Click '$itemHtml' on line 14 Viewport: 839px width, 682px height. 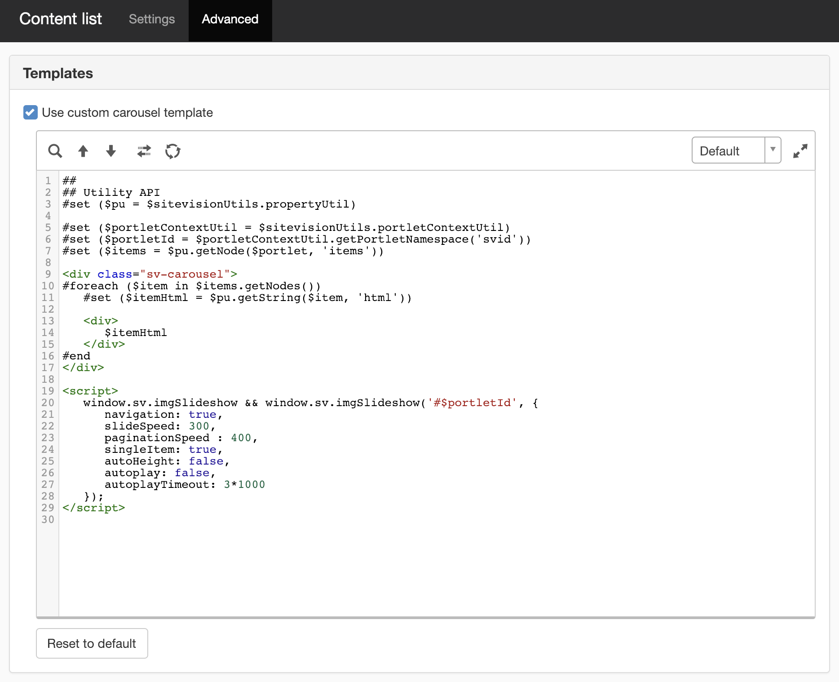tap(136, 332)
